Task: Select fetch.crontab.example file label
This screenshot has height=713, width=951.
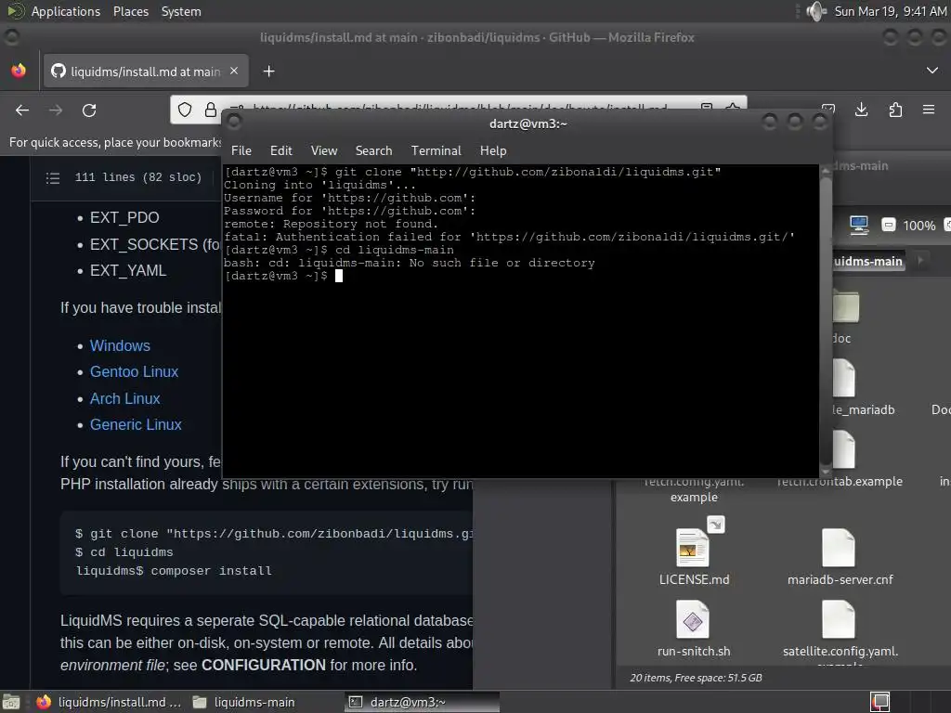Action: (x=840, y=482)
